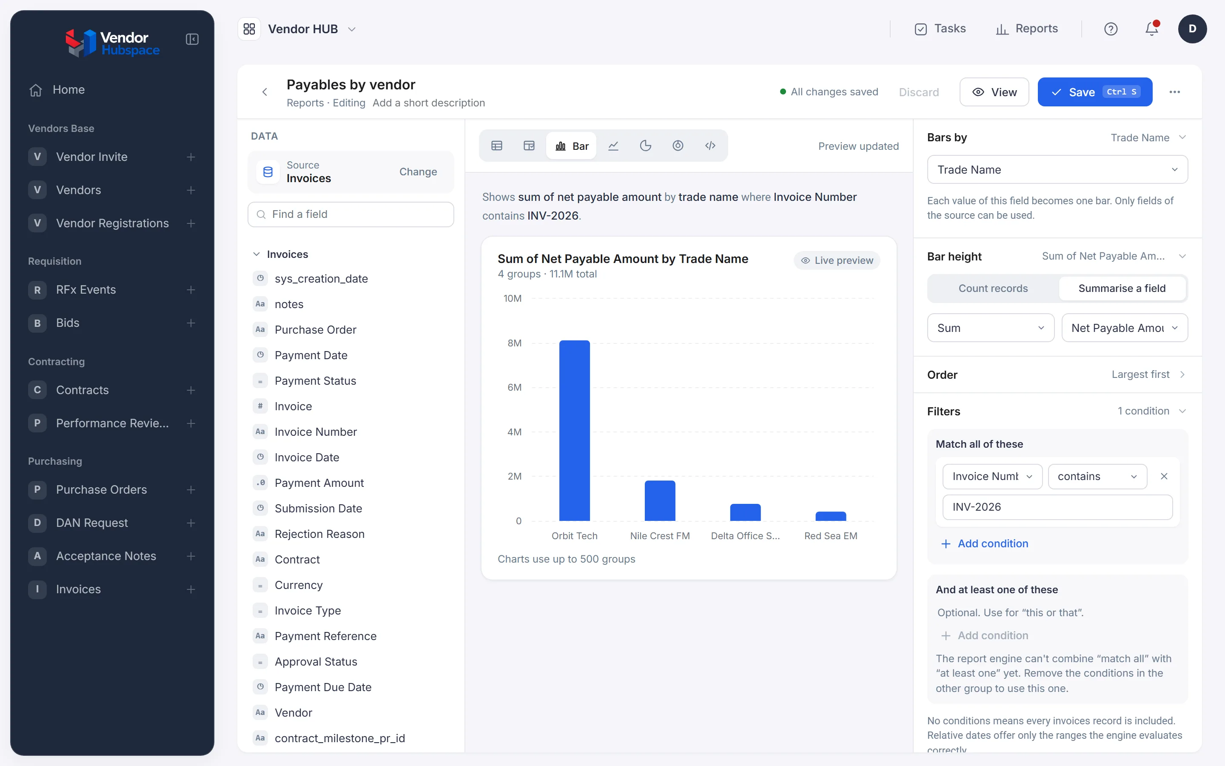Open the more options ellipsis menu

tap(1174, 91)
